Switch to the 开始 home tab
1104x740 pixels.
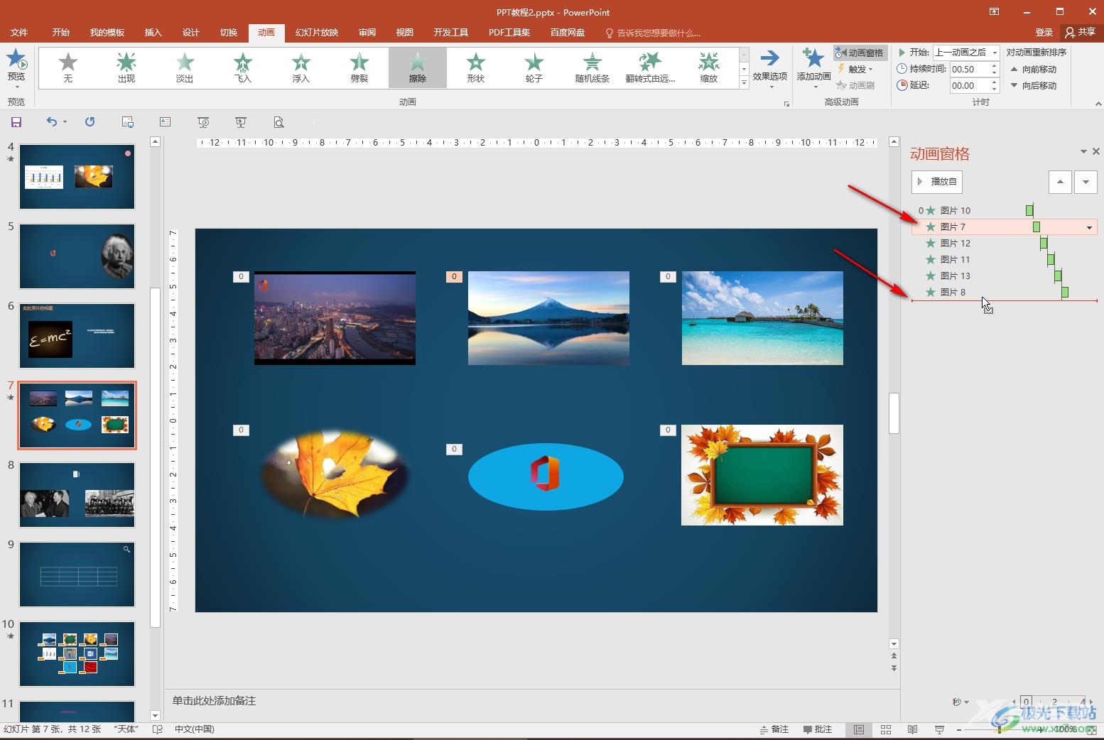pyautogui.click(x=60, y=33)
